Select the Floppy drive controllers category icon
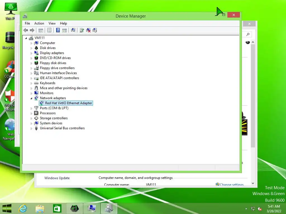Viewport: 286px width, 214px height. 36,68
